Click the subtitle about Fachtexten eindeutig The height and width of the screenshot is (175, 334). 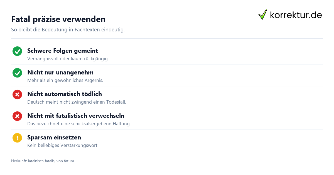68,30
